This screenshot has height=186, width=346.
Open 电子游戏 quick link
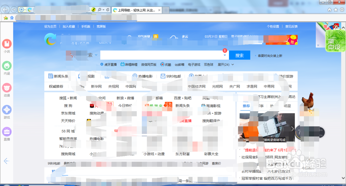pyautogui.click(x=194, y=65)
